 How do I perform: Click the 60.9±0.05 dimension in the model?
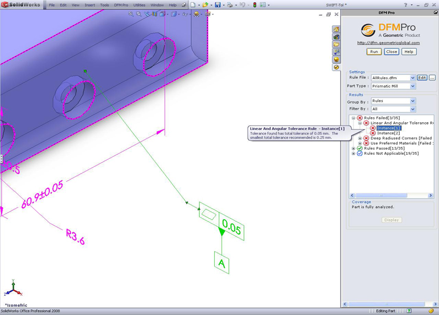click(x=42, y=195)
